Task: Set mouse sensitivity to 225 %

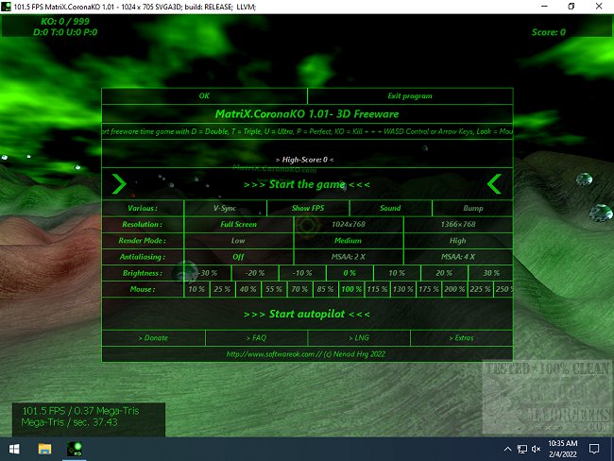Action: pyautogui.click(x=481, y=289)
